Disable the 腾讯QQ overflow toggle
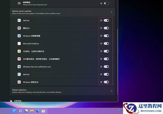Viewport: 163px width, 114px height. [106, 28]
